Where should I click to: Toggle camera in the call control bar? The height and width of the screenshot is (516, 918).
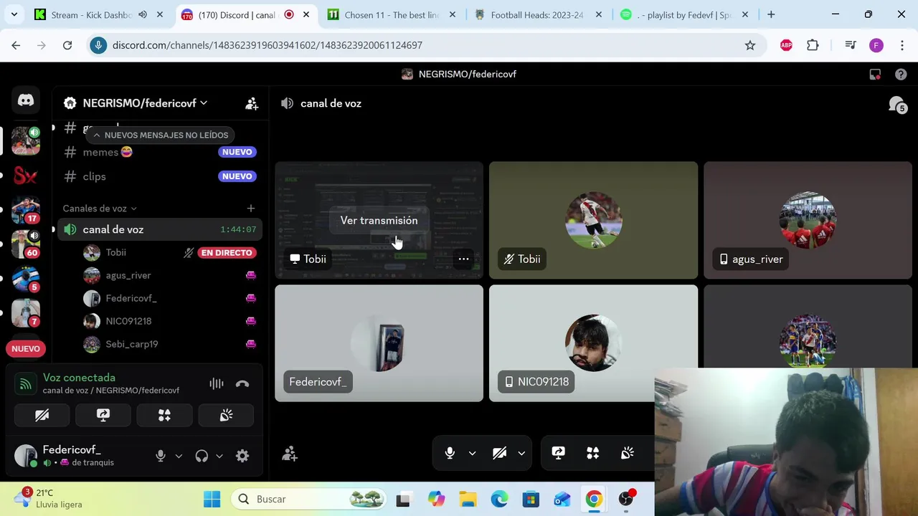(x=500, y=453)
